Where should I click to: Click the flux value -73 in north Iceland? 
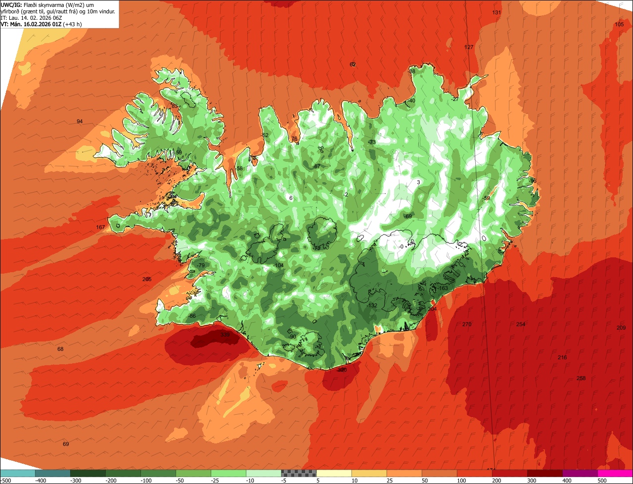pos(372,143)
